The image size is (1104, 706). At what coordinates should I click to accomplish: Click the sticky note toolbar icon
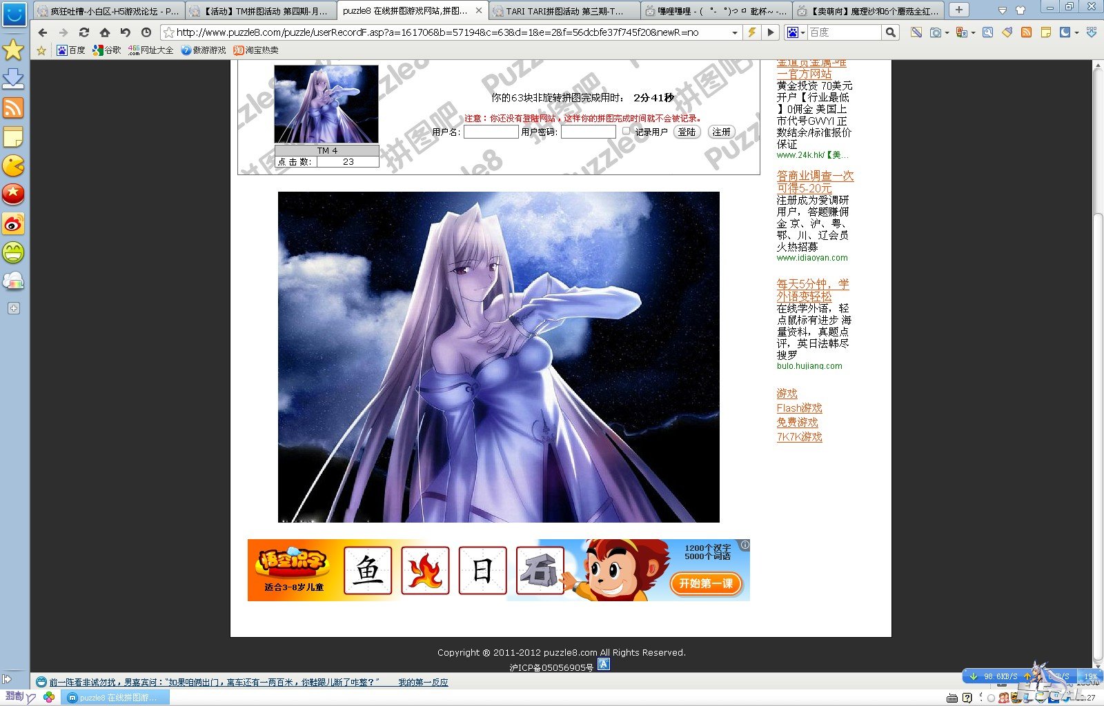[x=1046, y=32]
